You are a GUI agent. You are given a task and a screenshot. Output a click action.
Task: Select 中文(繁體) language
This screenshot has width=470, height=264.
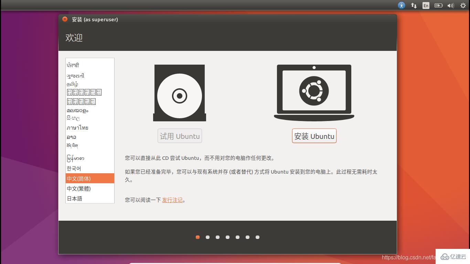click(x=90, y=188)
